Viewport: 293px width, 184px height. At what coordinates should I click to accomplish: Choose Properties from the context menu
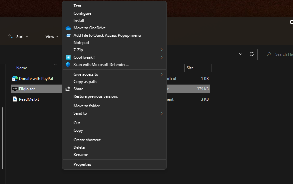(82, 164)
